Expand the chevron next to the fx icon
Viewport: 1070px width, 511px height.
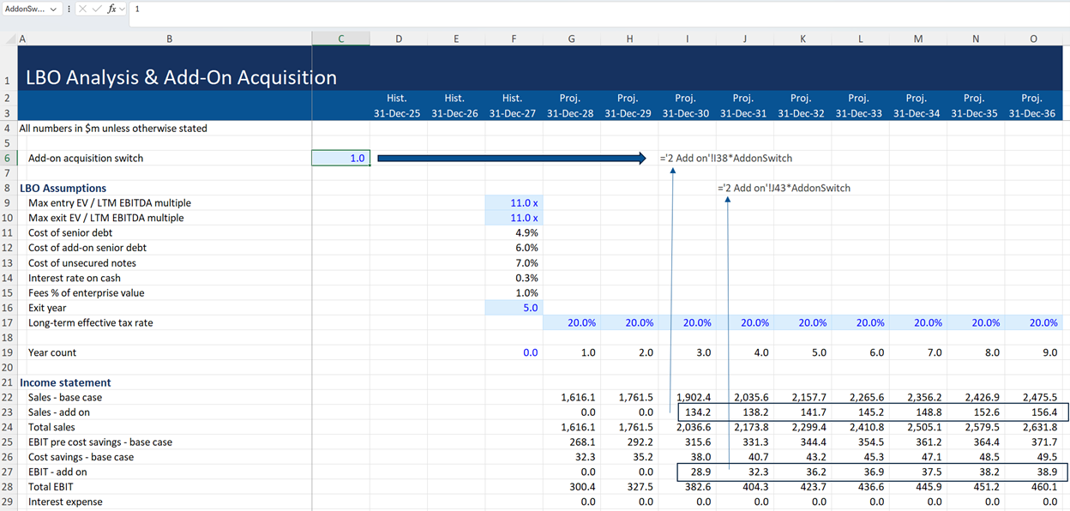click(123, 9)
